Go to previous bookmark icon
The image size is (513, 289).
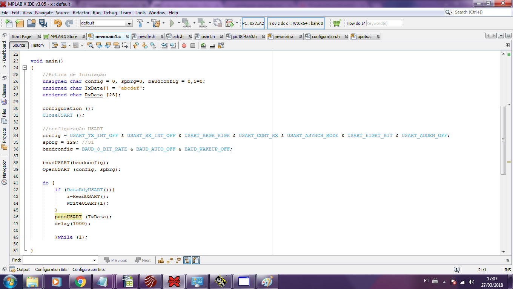click(136, 46)
